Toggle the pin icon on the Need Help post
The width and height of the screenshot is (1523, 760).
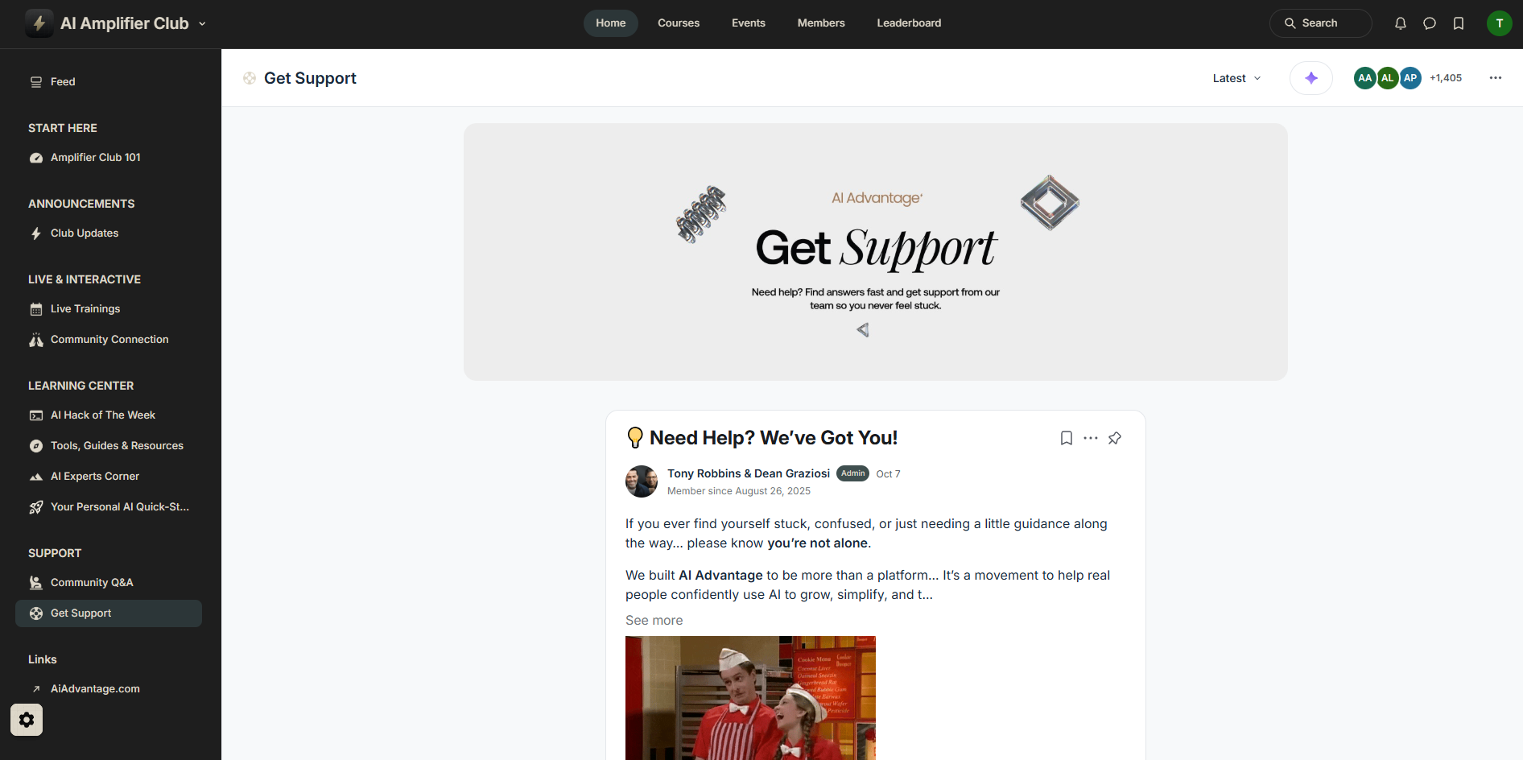[x=1115, y=438]
